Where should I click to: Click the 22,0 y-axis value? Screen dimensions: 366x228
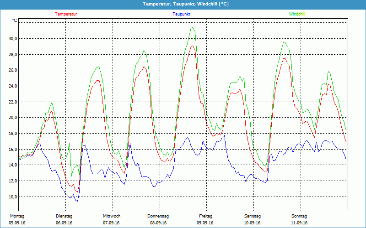point(13,102)
